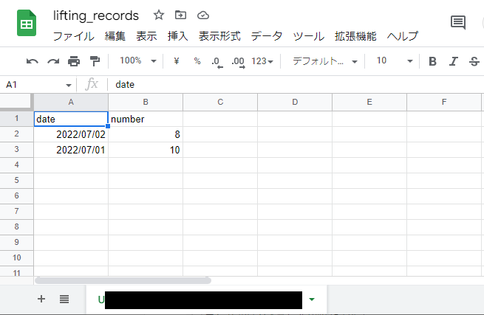Screen dimensions: 484x315
Task: Select column E header
Action: [x=369, y=102]
